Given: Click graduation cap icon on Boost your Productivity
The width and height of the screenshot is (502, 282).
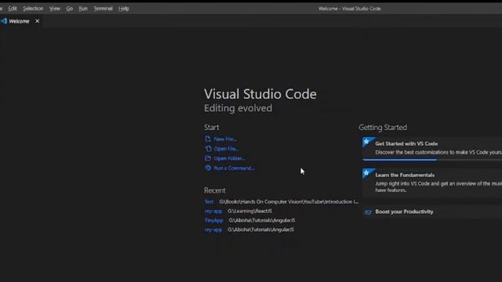Looking at the screenshot, I should (x=368, y=212).
